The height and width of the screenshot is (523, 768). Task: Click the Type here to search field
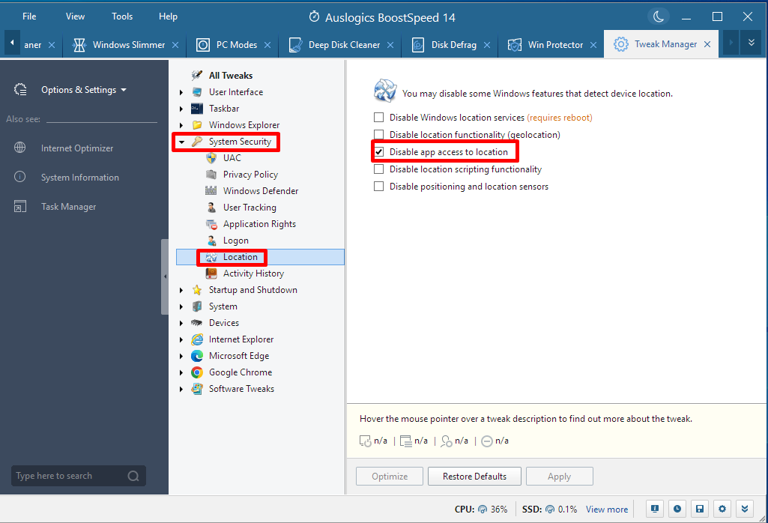pyautogui.click(x=79, y=476)
